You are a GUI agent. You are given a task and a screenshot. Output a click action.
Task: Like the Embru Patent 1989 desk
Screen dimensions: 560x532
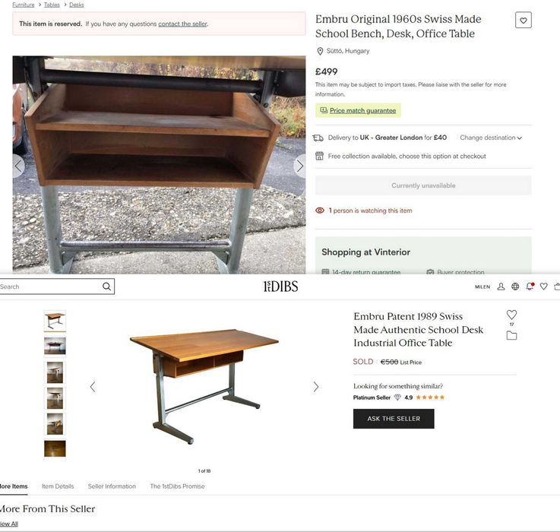[512, 315]
